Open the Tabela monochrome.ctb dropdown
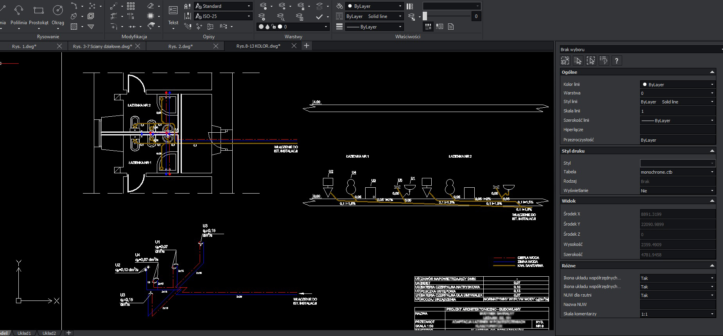The image size is (723, 336). (712, 172)
